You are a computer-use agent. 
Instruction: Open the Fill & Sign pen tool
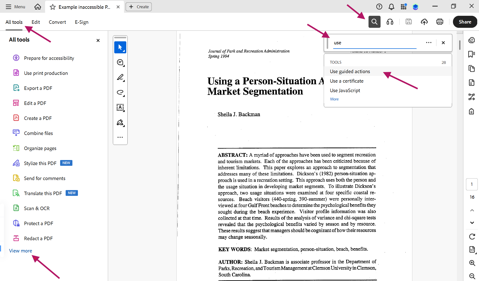point(120,122)
